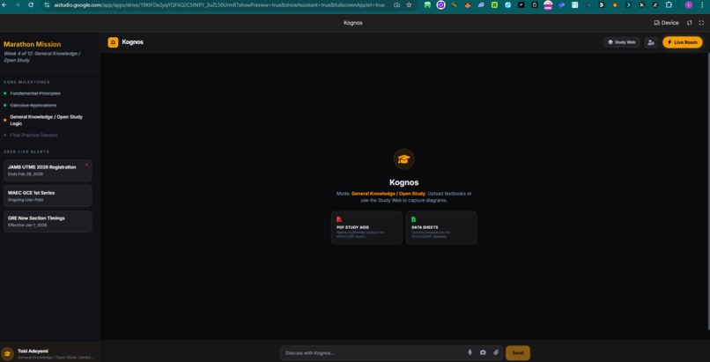This screenshot has height=362, width=710.
Task: Select Calculus Applications milestone
Action: click(x=33, y=105)
